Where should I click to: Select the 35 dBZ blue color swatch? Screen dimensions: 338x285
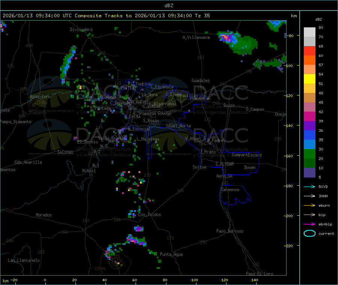pos(309,135)
